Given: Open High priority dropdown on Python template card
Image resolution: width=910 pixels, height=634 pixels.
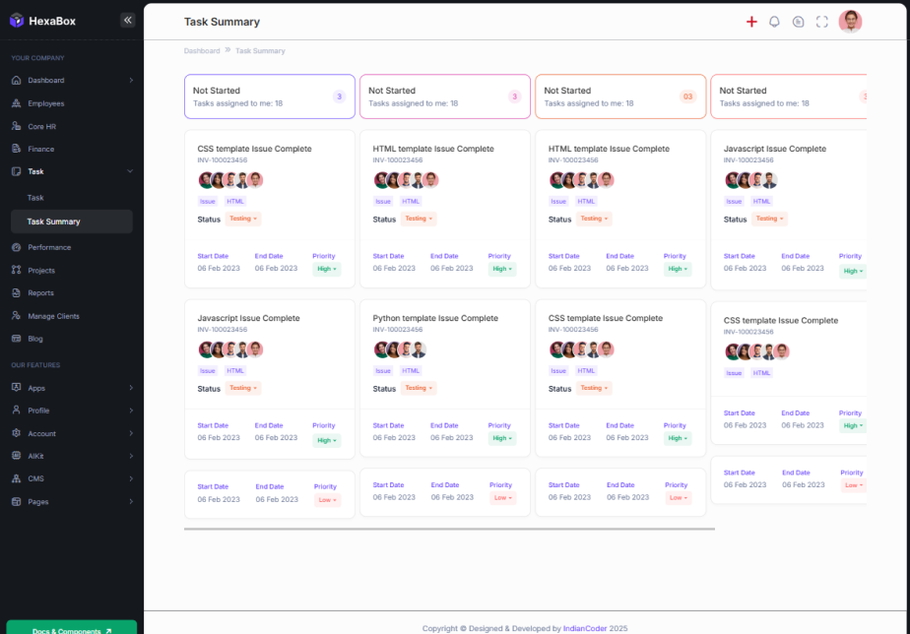Looking at the screenshot, I should click(499, 438).
